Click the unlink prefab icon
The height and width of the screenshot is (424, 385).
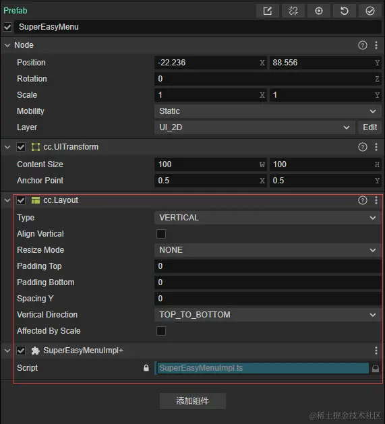click(293, 11)
